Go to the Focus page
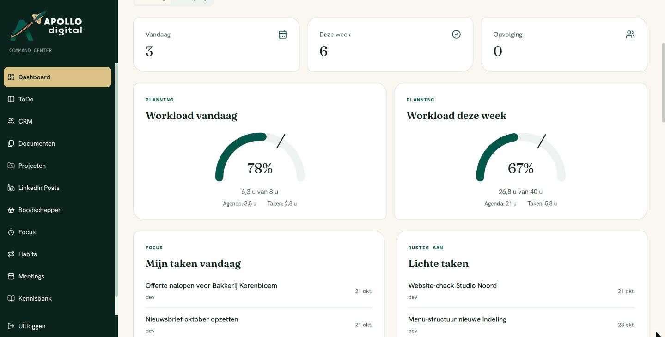Screen dimensions: 665x337 coord(57,232)
